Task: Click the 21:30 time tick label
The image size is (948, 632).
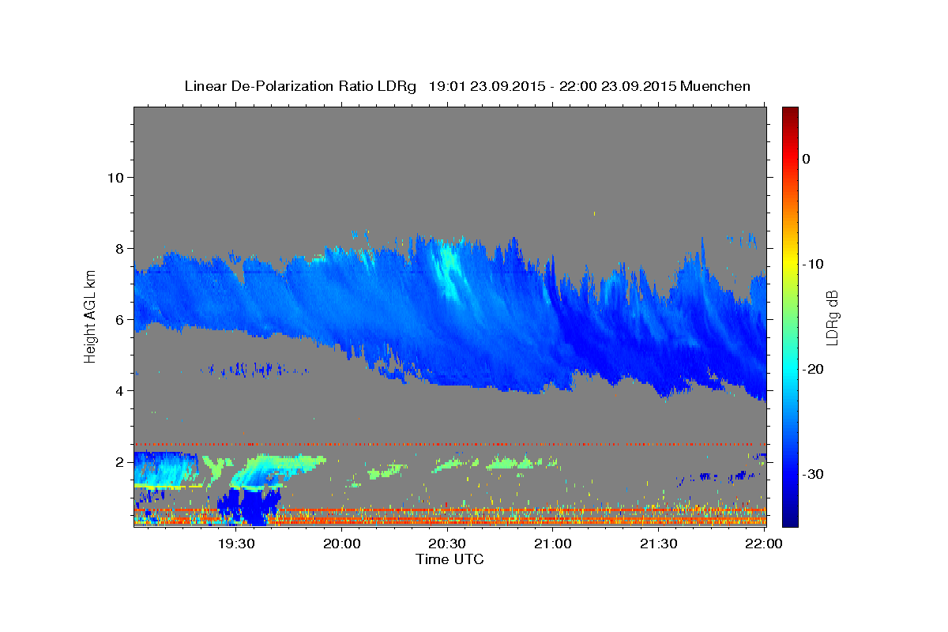Action: click(658, 544)
